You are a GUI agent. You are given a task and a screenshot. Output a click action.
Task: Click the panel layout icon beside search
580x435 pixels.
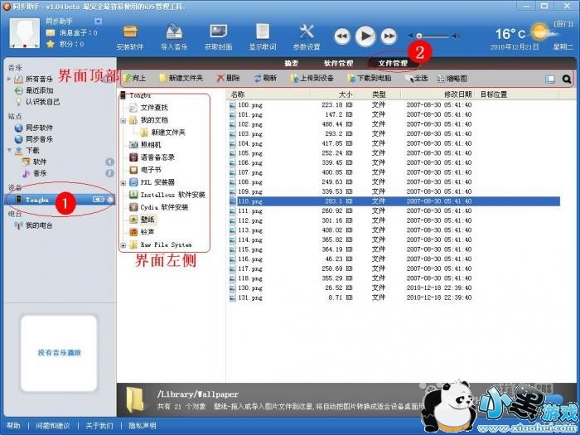549,79
